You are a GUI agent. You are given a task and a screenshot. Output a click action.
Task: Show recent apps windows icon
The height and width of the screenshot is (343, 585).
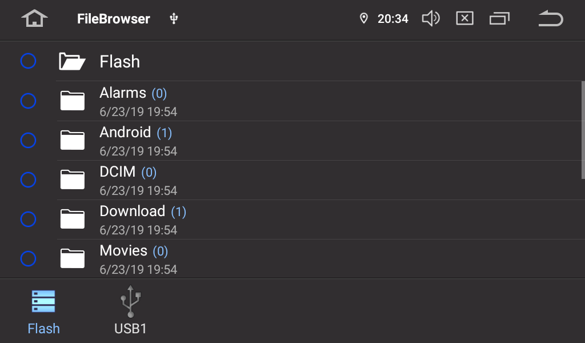pos(499,19)
